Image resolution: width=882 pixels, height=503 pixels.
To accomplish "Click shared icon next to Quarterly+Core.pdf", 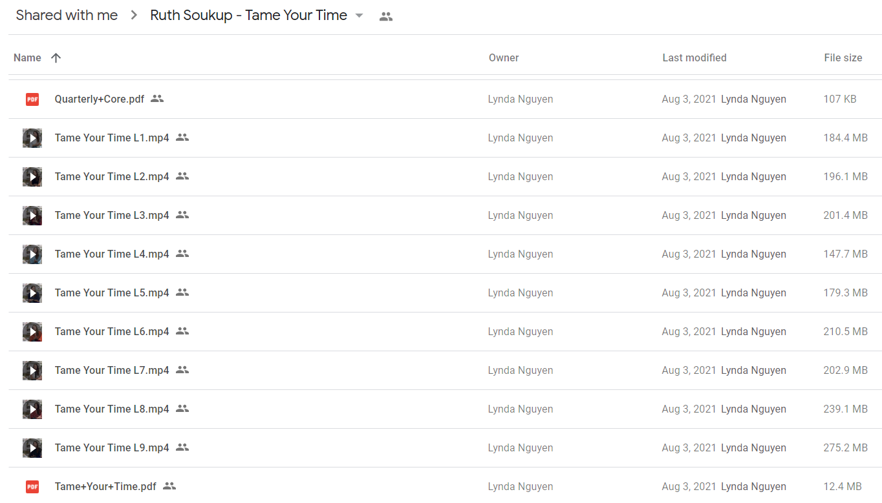I will point(157,99).
